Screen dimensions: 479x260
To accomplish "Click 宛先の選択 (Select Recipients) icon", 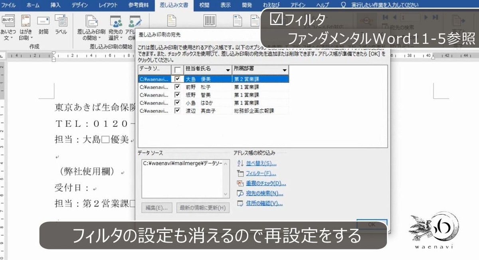I will (116, 25).
